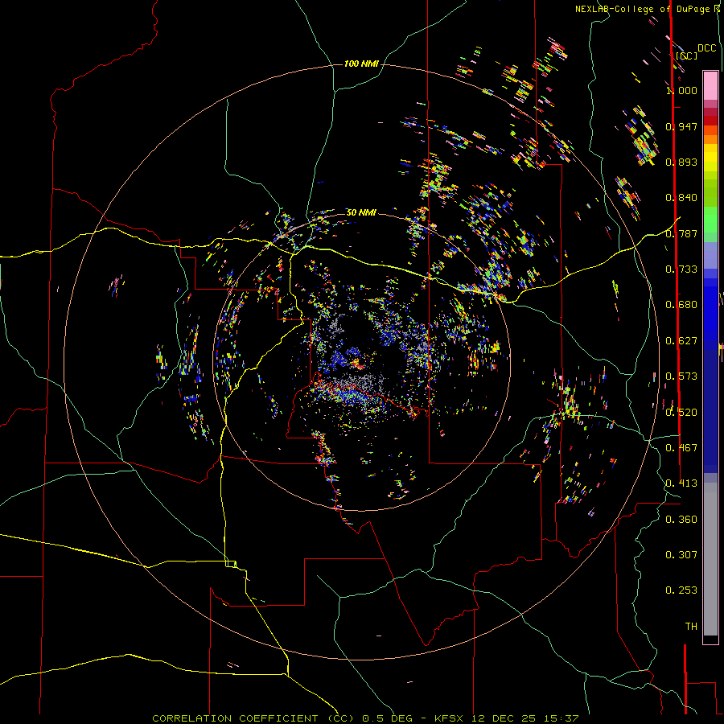
Task: Click the Correlation Coefficient caption at bottom
Action: click(364, 718)
